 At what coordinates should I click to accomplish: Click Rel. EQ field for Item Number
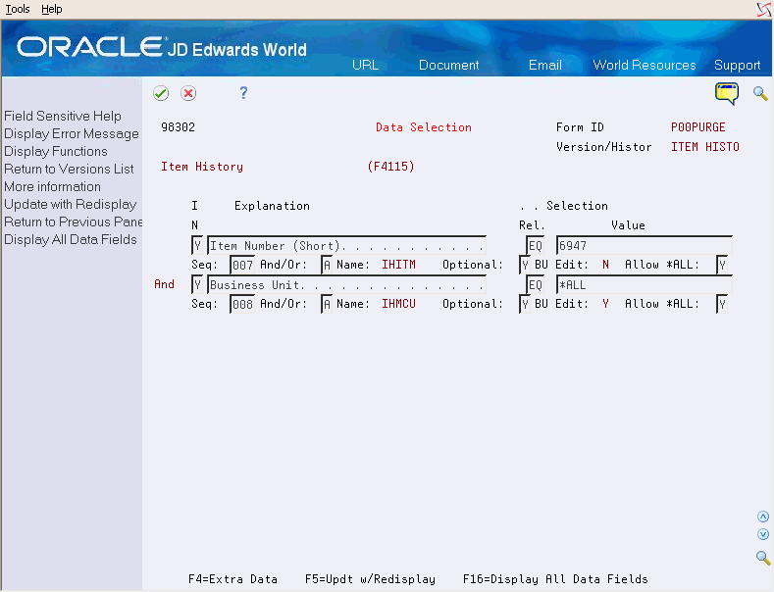[535, 245]
